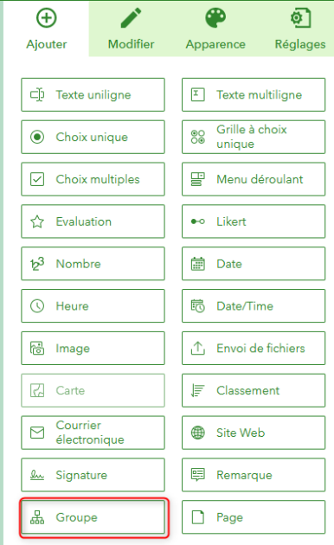This screenshot has height=545, width=334.
Task: Switch to the Apparence tab
Action: point(215,29)
